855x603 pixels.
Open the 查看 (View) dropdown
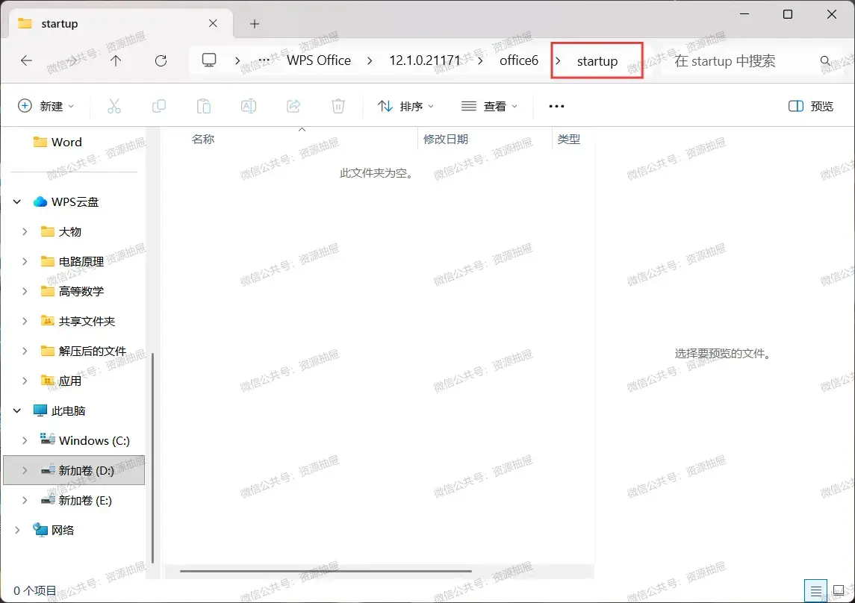[489, 106]
